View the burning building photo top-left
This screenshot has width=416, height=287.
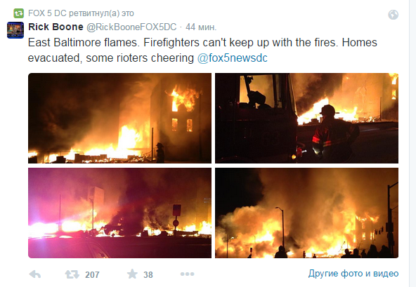pyautogui.click(x=119, y=118)
